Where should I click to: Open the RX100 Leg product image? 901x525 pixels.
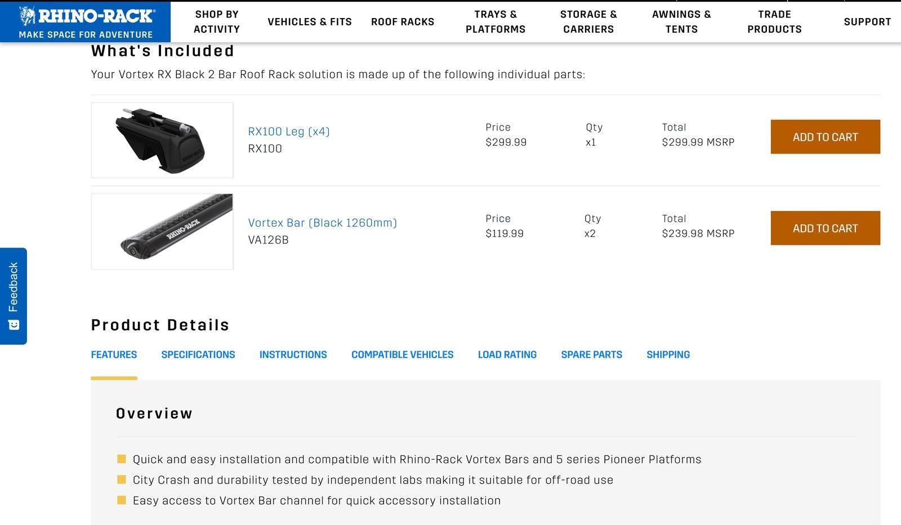[x=162, y=140]
